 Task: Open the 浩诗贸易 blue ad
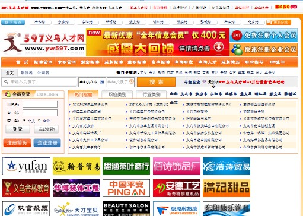tap(227, 166)
